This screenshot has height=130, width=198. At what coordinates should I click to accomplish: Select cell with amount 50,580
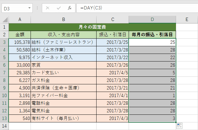click(20, 50)
